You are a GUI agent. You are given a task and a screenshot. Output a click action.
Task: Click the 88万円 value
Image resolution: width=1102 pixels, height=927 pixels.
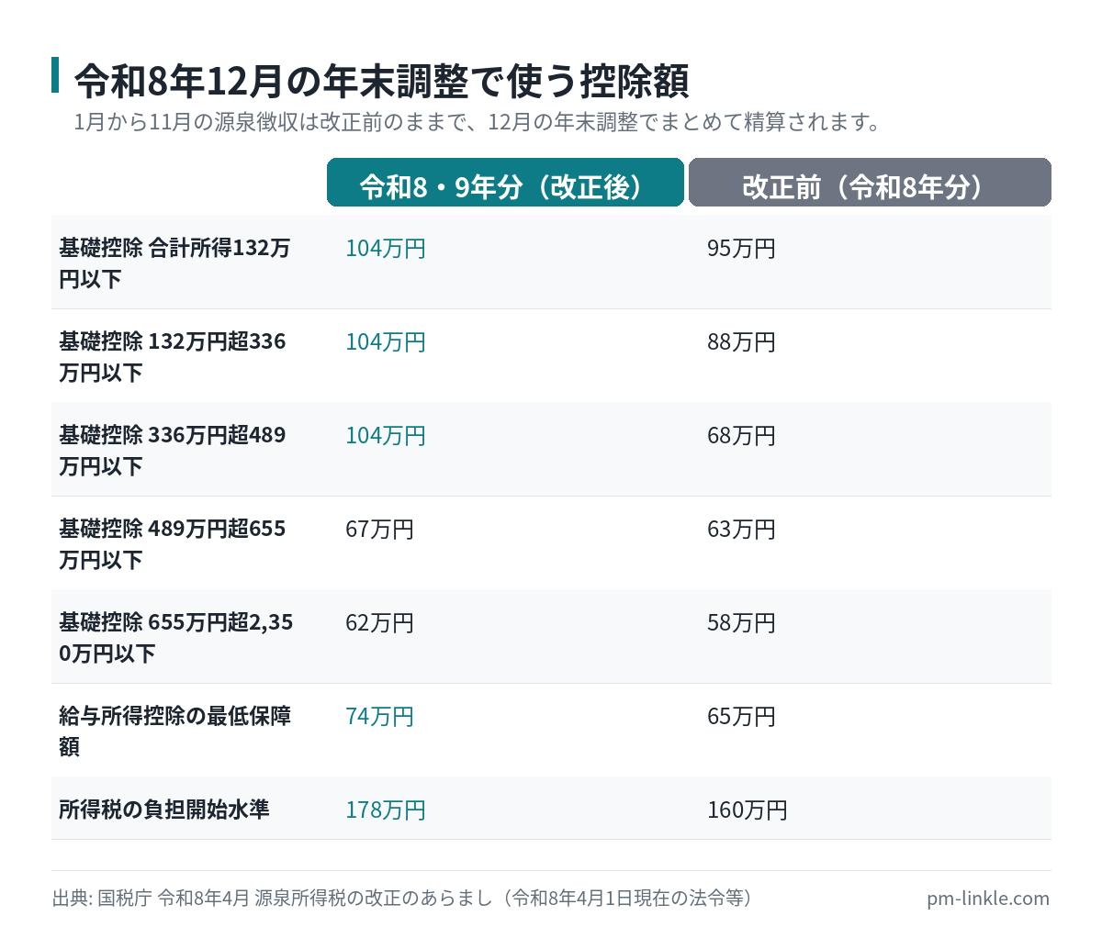pos(742,342)
